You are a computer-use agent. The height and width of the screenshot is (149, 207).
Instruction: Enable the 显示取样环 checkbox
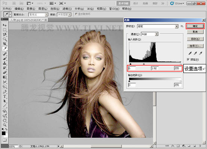pos(76,14)
